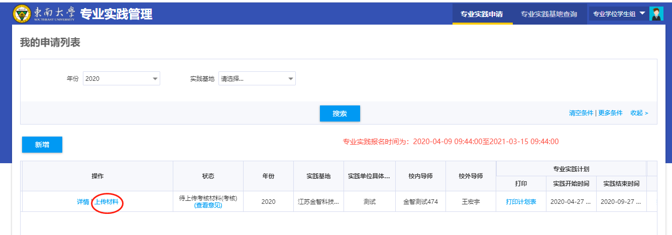
Task: Collapse filters with 收起 link
Action: click(x=639, y=113)
